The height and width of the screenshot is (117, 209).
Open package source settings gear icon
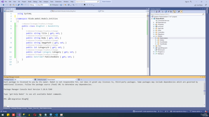(x=35, y=80)
